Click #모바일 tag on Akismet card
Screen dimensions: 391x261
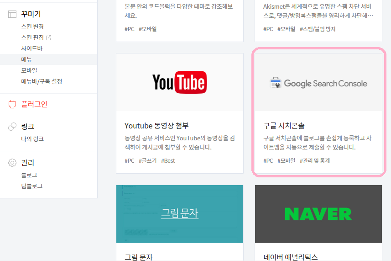[286, 29]
